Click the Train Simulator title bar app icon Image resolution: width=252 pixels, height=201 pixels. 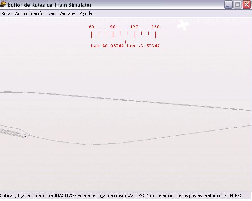(x=4, y=5)
